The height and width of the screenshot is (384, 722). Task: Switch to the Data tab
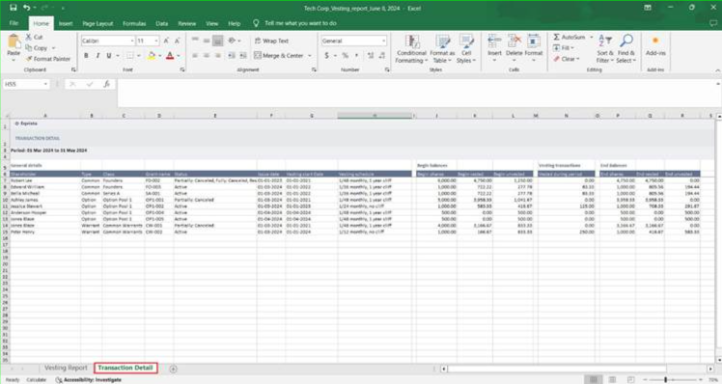point(161,23)
